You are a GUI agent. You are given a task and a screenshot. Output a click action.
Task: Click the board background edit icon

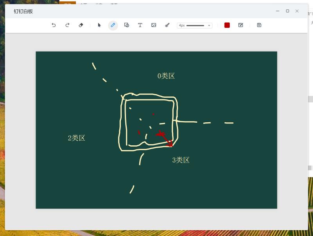click(x=241, y=25)
